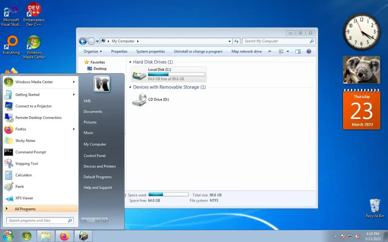This screenshot has width=388, height=242.
Task: Click the calendar gadget
Action: point(362,109)
